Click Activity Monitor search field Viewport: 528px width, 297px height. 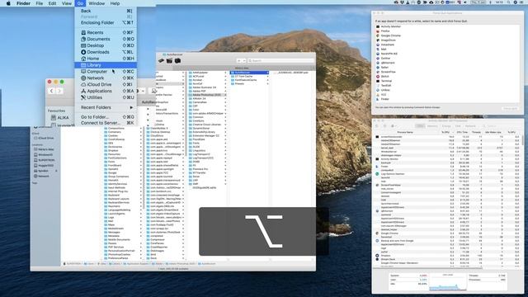502,126
